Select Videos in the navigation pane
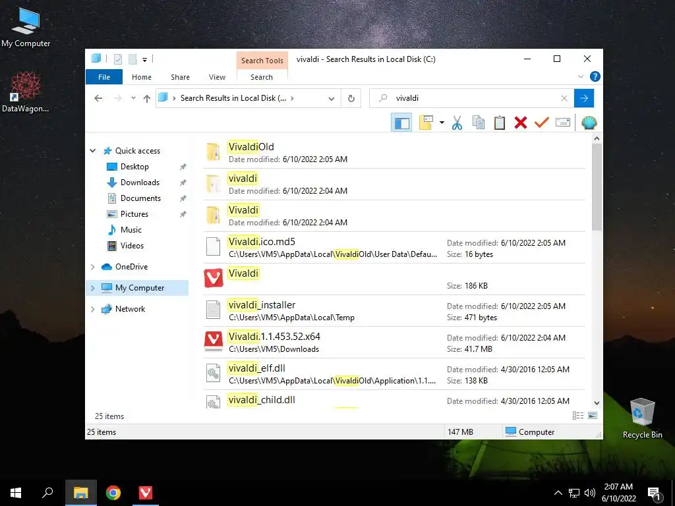Viewport: 675px width, 506px height. 132,246
